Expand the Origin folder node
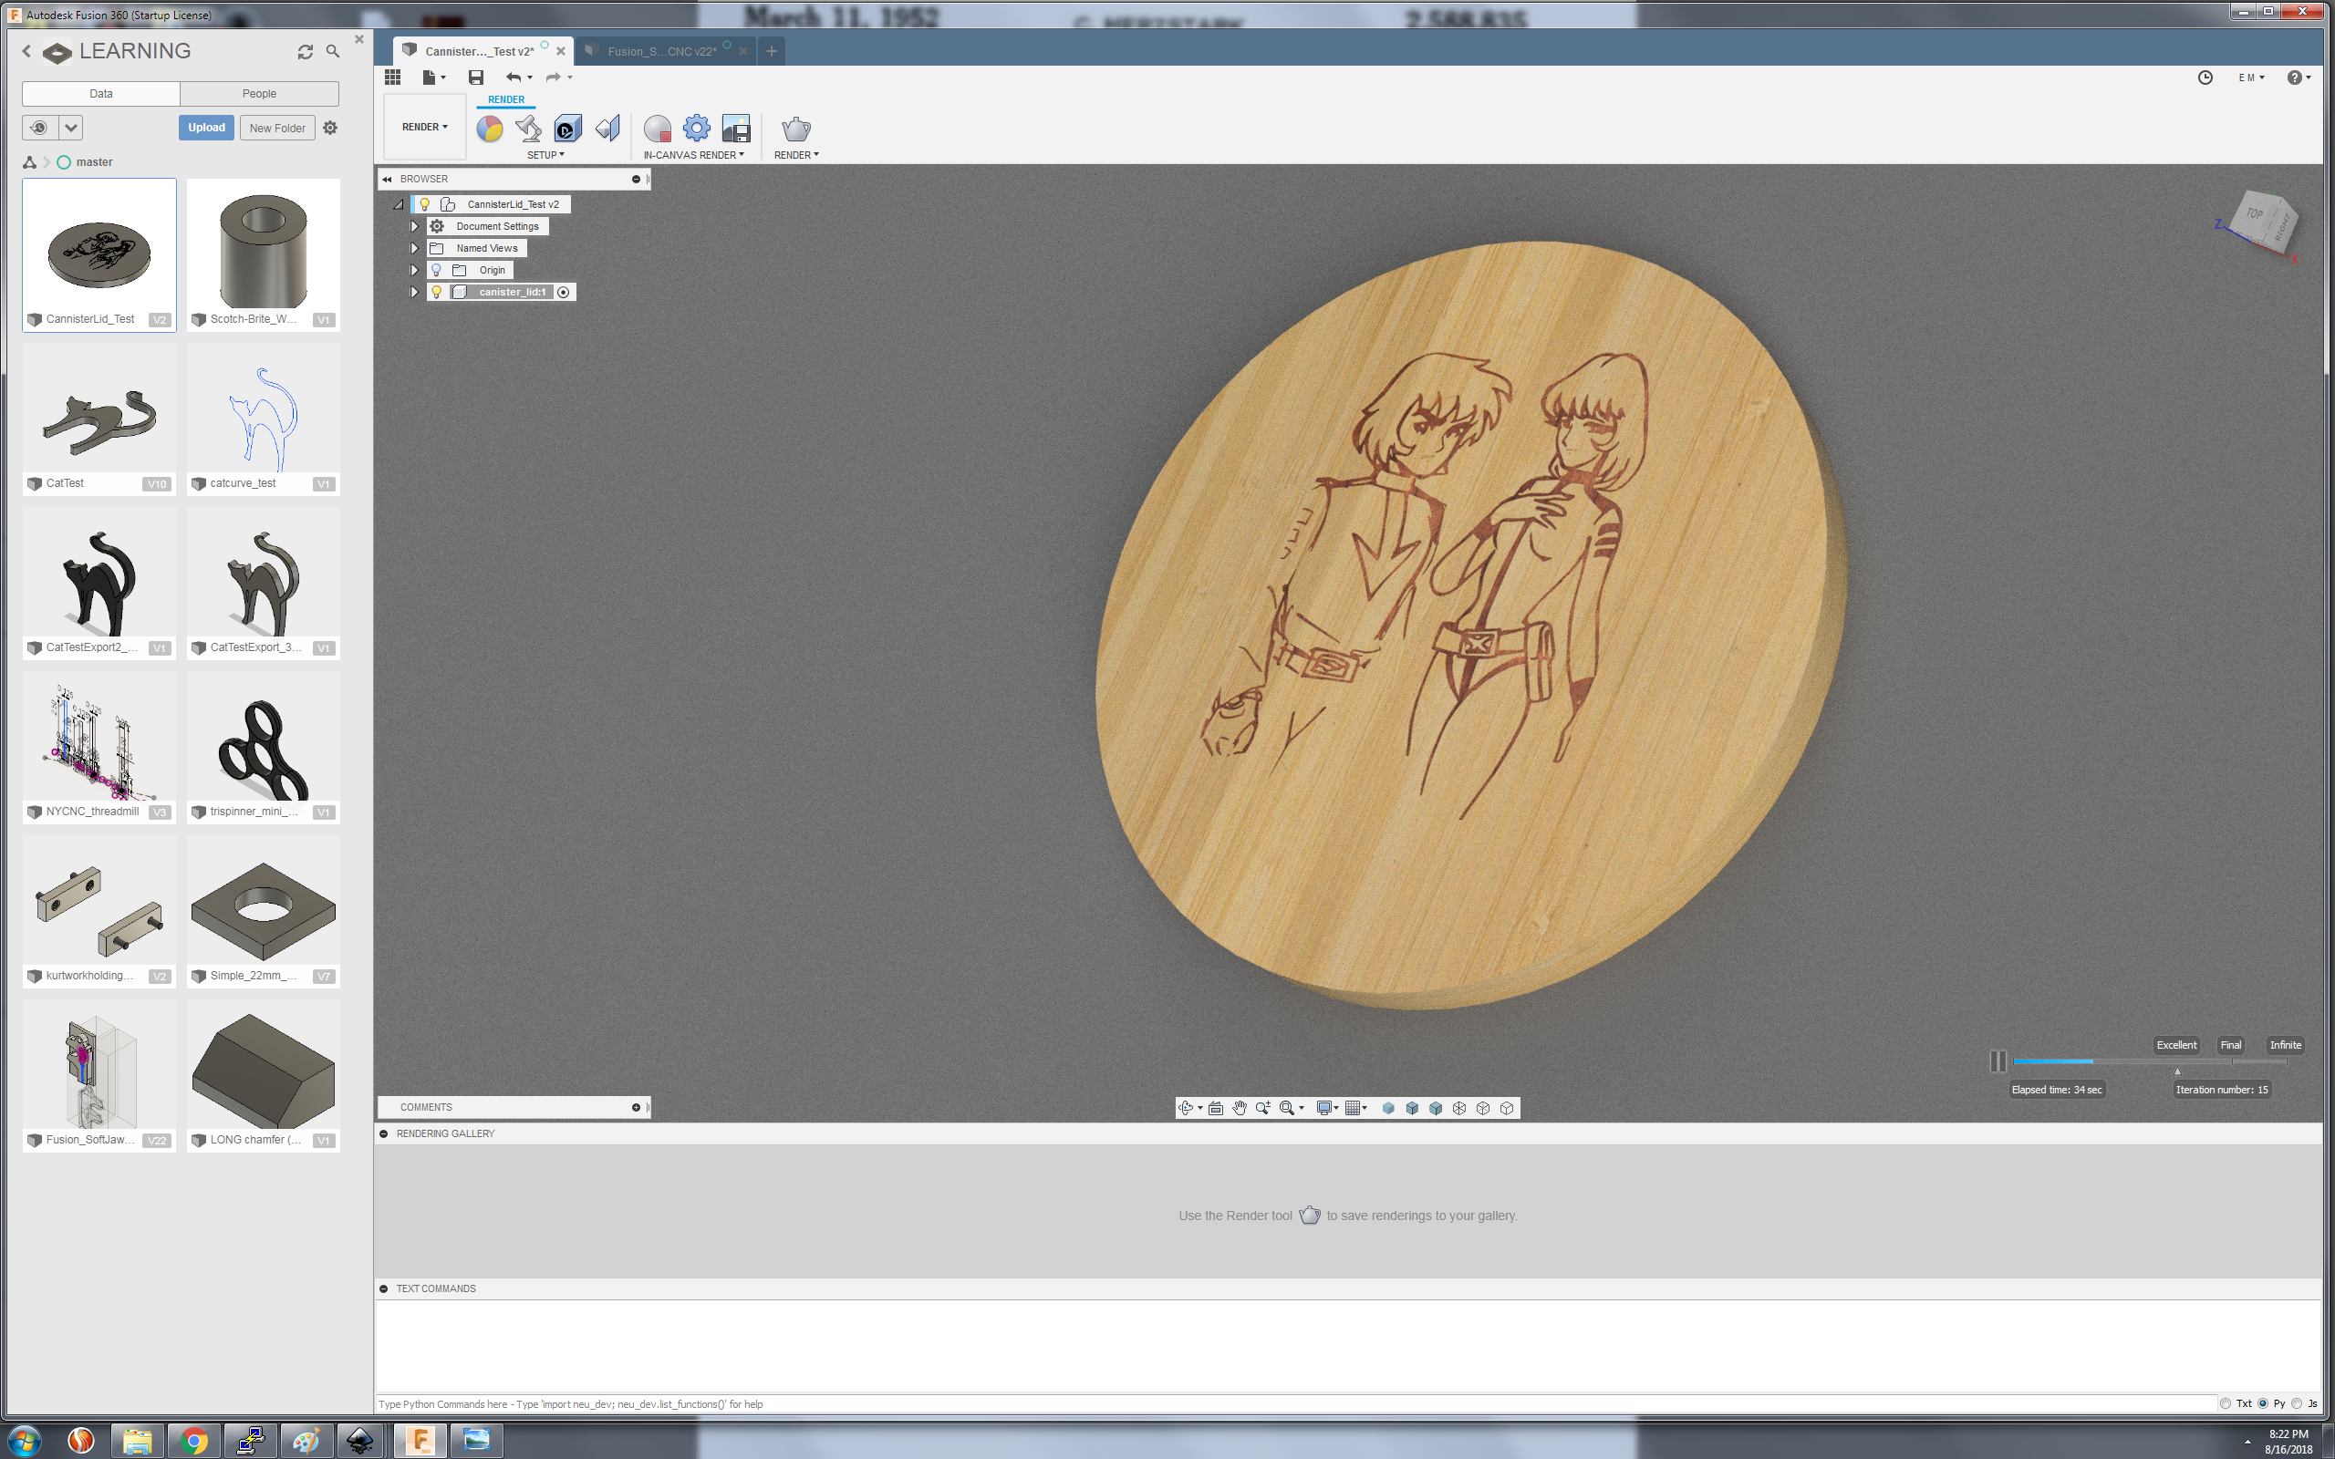This screenshot has height=1459, width=2335. click(414, 270)
